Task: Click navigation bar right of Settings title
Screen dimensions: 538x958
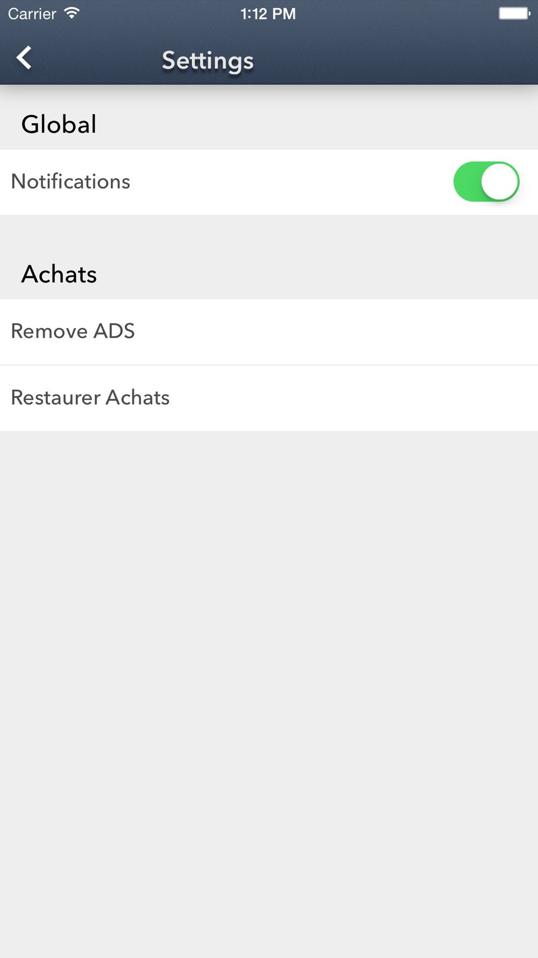Action: click(403, 59)
